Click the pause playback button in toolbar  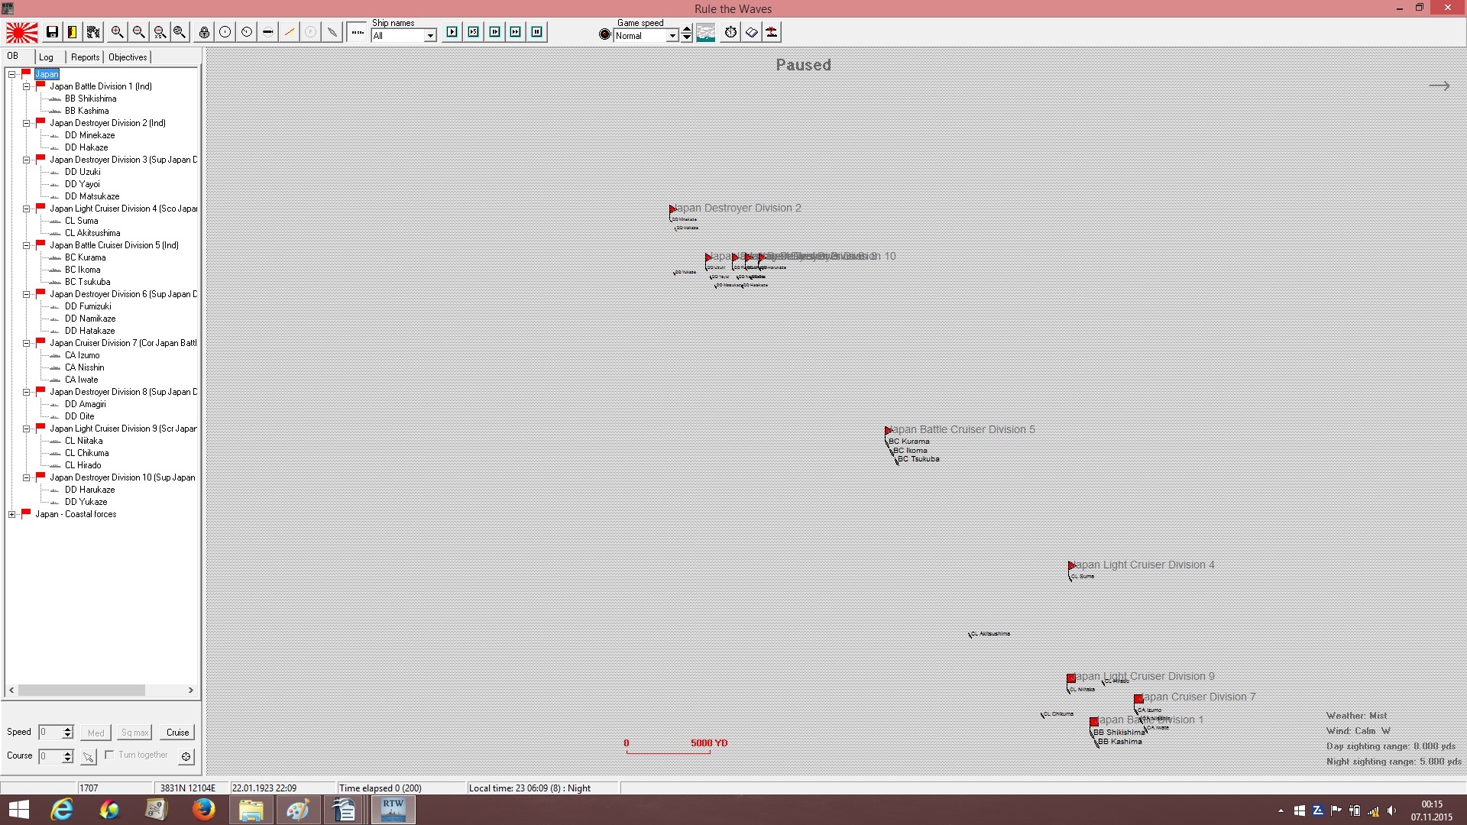point(537,32)
